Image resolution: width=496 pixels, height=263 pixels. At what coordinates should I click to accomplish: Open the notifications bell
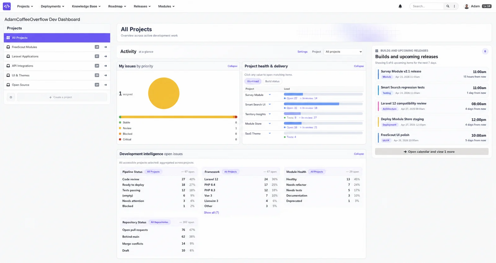coord(400,6)
